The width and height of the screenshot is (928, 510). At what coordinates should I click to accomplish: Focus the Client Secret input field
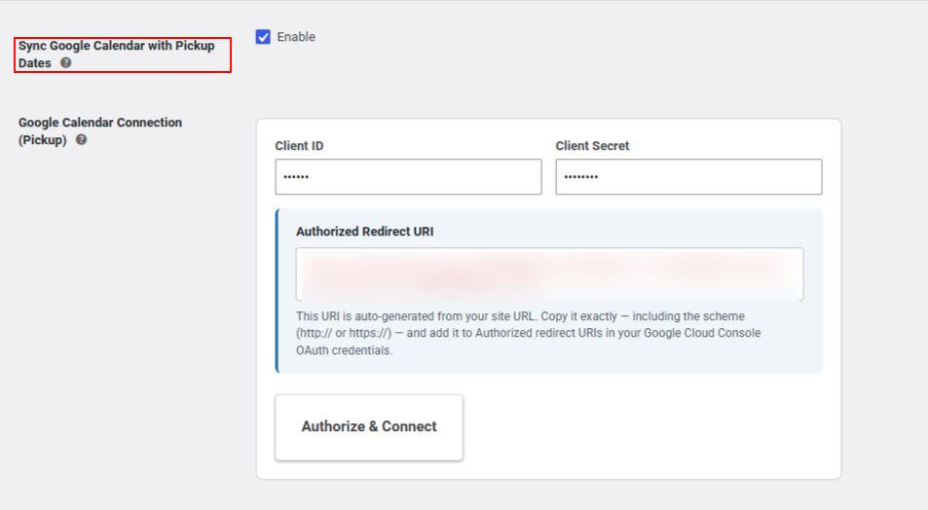pyautogui.click(x=688, y=176)
